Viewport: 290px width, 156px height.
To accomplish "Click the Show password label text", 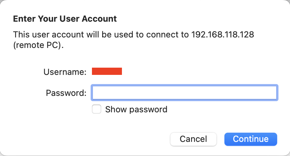I will [136, 109].
